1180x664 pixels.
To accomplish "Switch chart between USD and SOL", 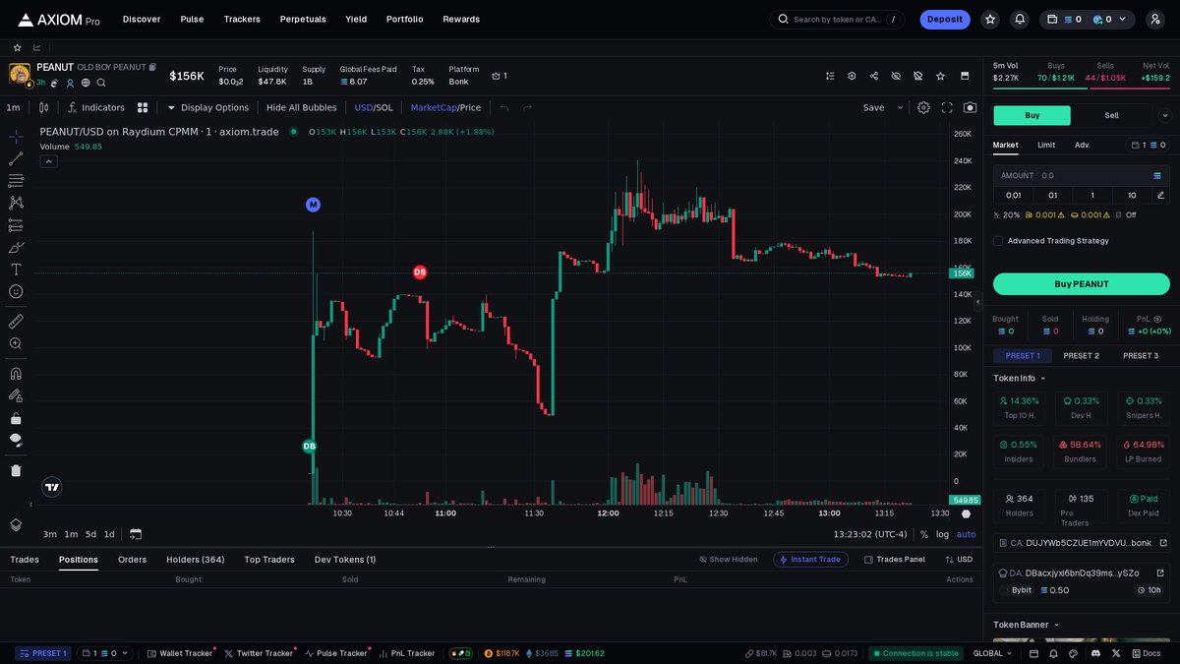I will click(374, 107).
